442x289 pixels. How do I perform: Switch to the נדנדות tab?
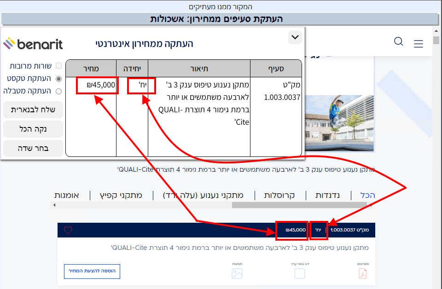pyautogui.click(x=327, y=195)
